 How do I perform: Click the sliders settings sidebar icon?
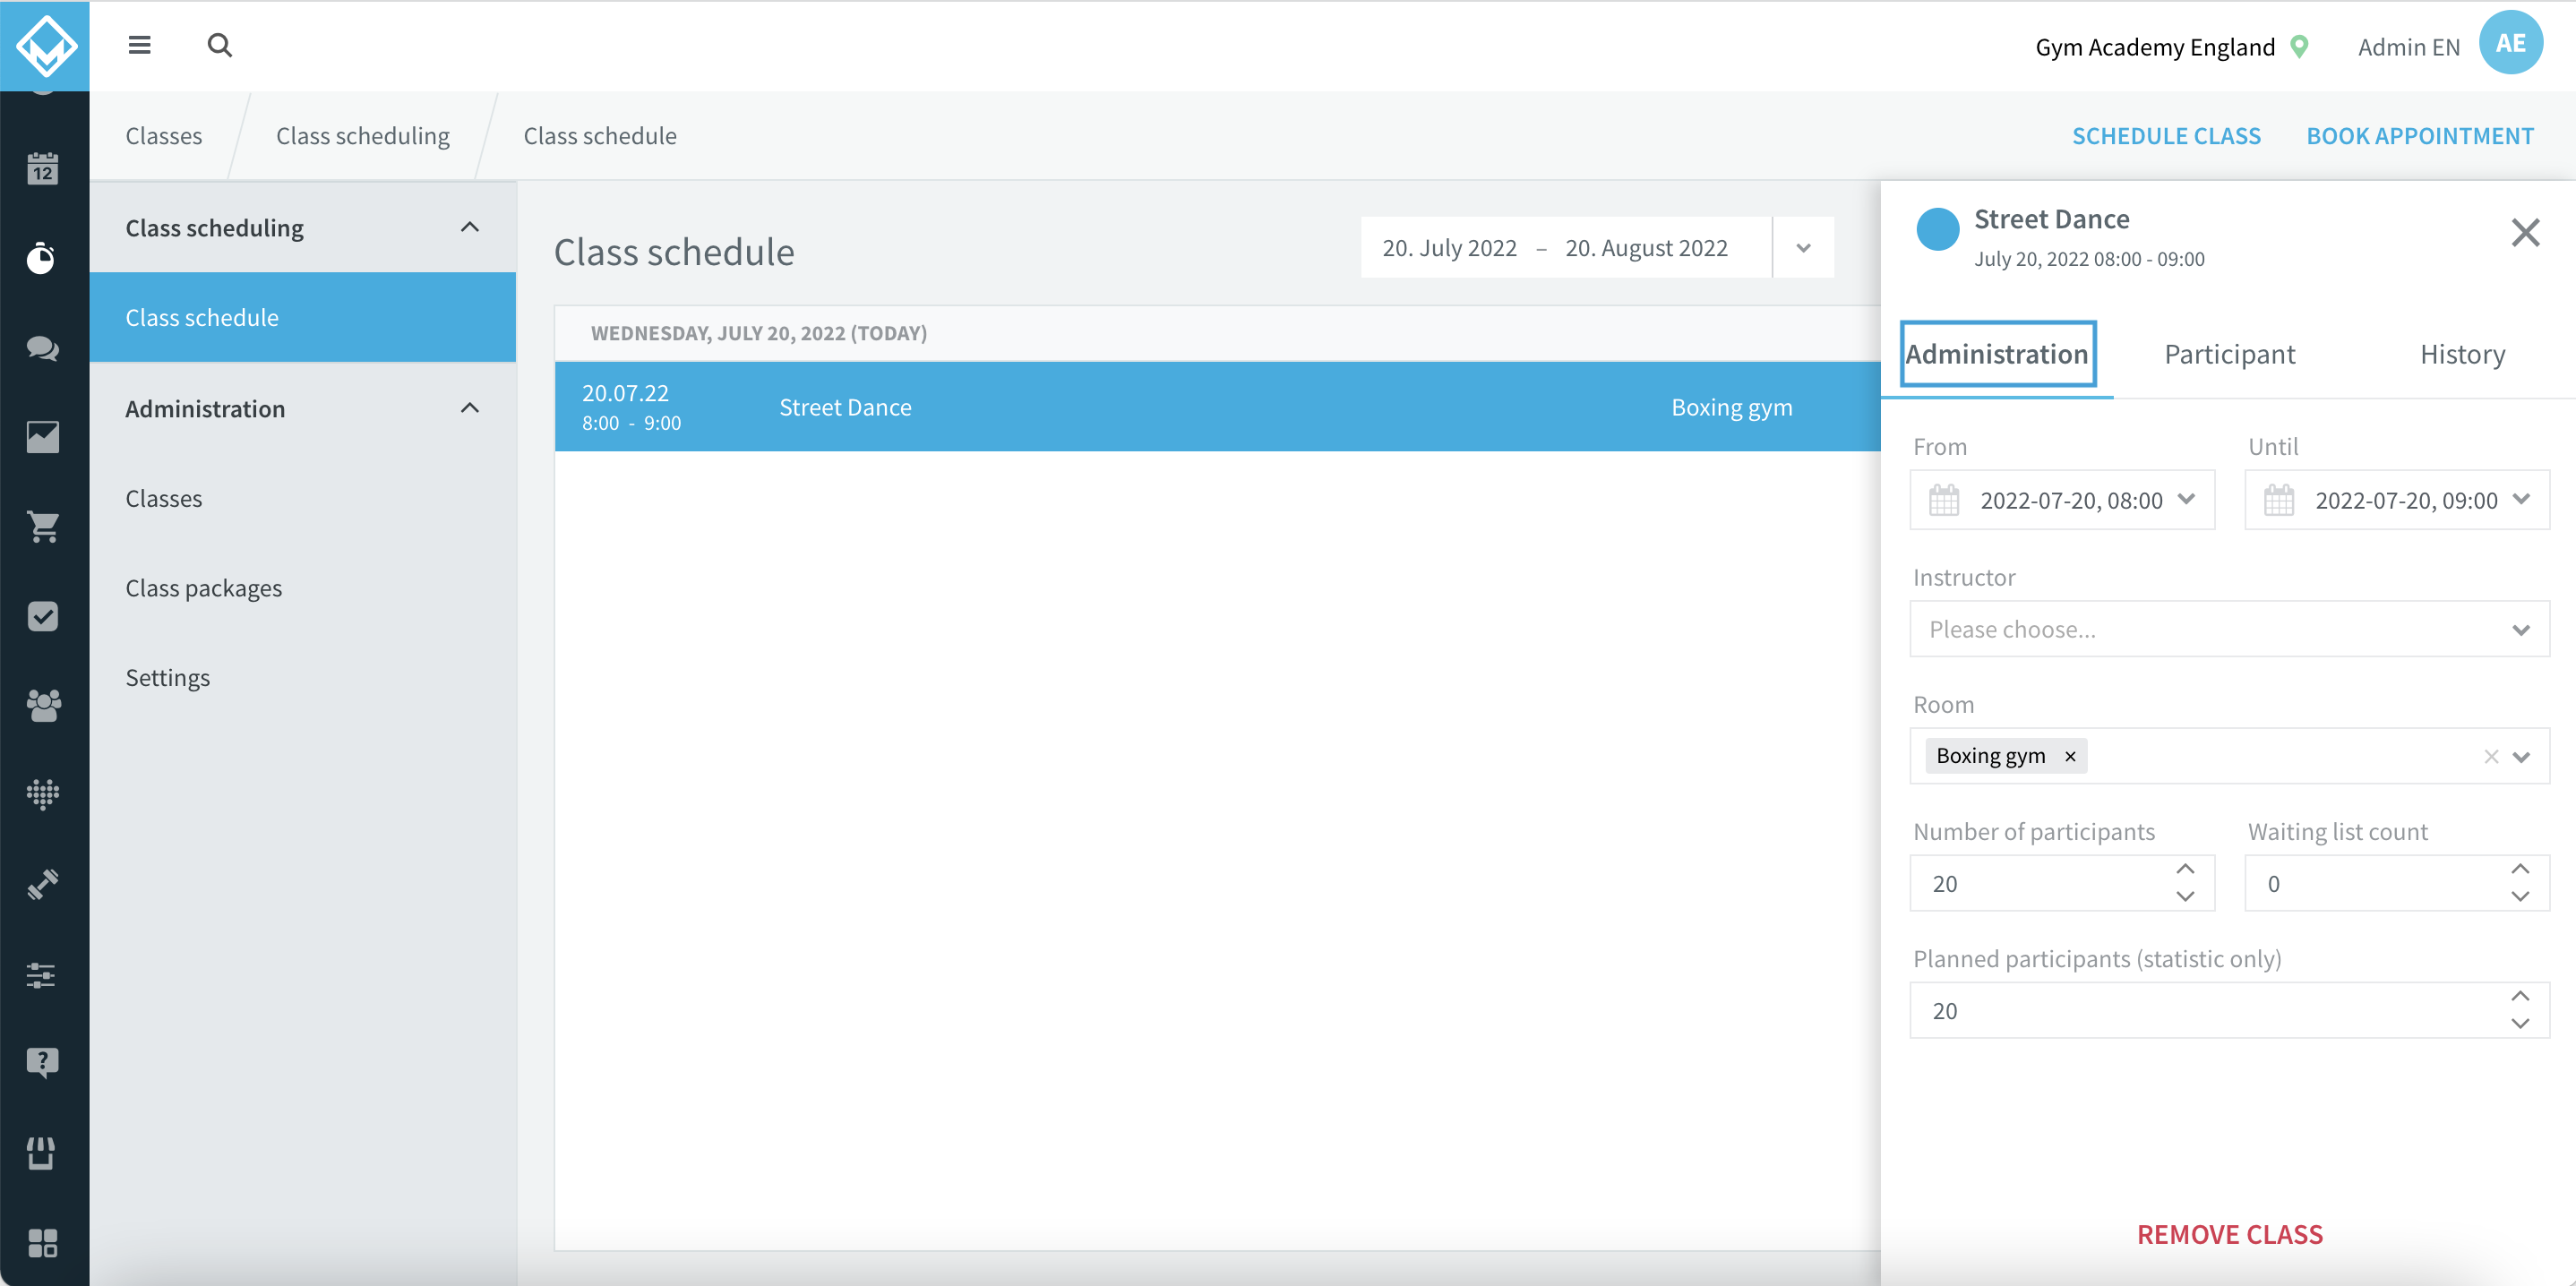coord(42,974)
